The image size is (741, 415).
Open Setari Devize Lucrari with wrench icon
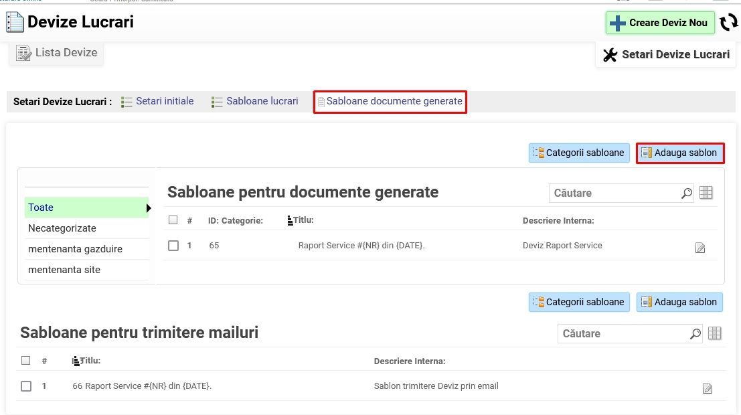[667, 54]
